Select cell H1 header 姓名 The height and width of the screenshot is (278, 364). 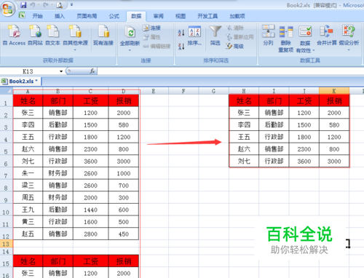(x=244, y=100)
